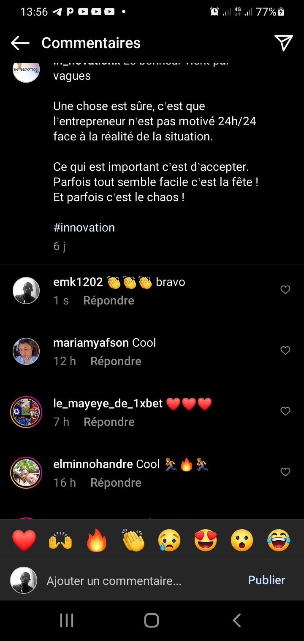The height and width of the screenshot is (641, 304).
Task: Like mariamyafson's Cool comment
Action: tap(285, 350)
